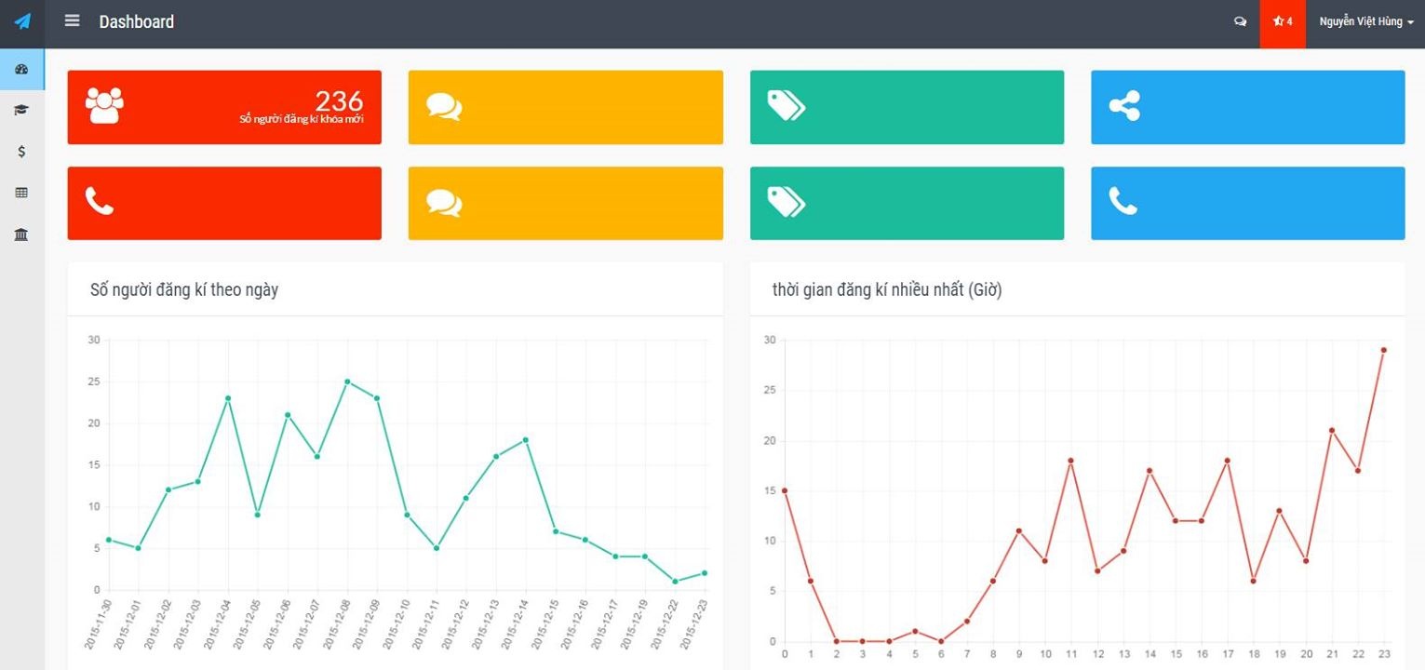Expand the Nguyễn Việt Hùng user dropdown
The height and width of the screenshot is (670, 1425).
tap(1365, 22)
